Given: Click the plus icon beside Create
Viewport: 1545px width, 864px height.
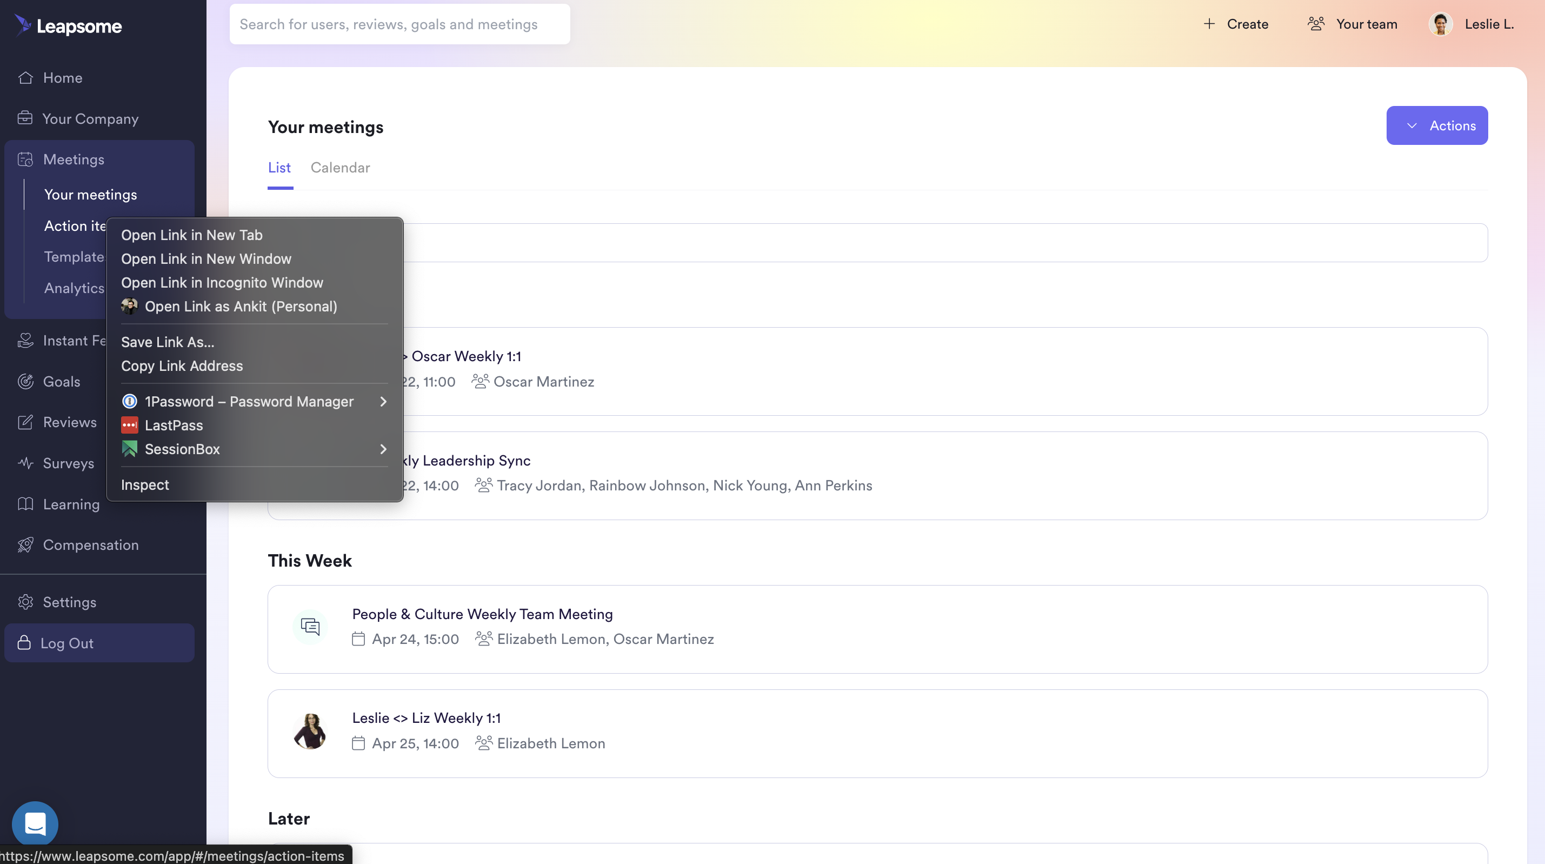Looking at the screenshot, I should coord(1209,24).
